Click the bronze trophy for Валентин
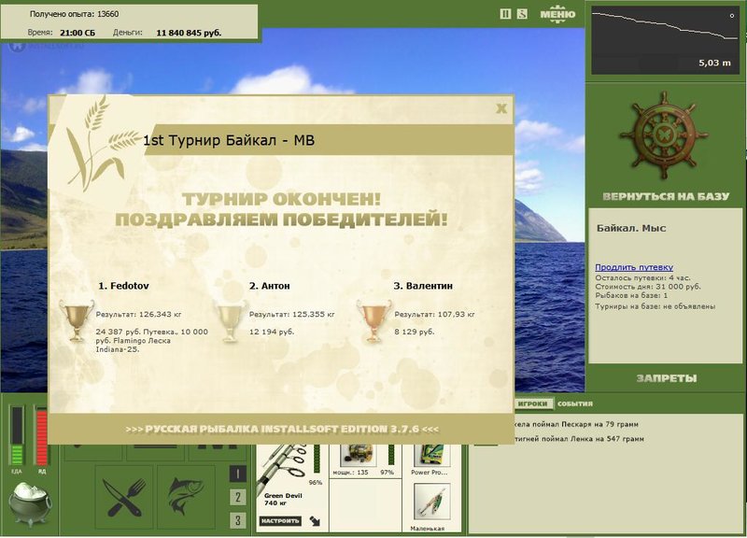The image size is (747, 538). point(374,321)
